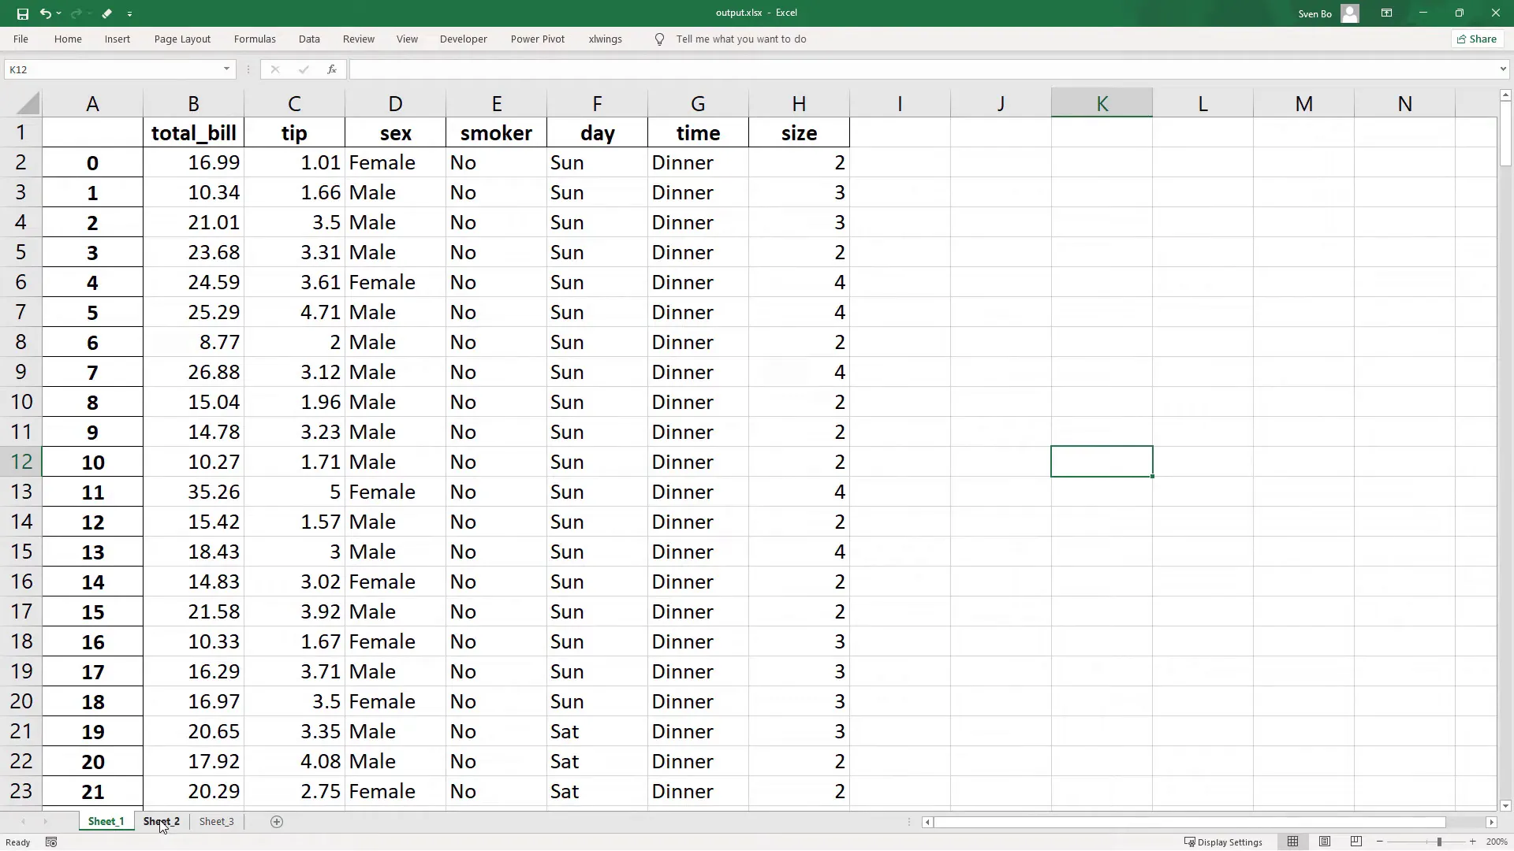This screenshot has height=851, width=1514.
Task: Click the Cancel (X) icon on the formula bar
Action: 274,69
